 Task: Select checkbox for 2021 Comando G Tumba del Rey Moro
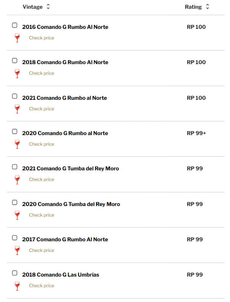(x=14, y=167)
